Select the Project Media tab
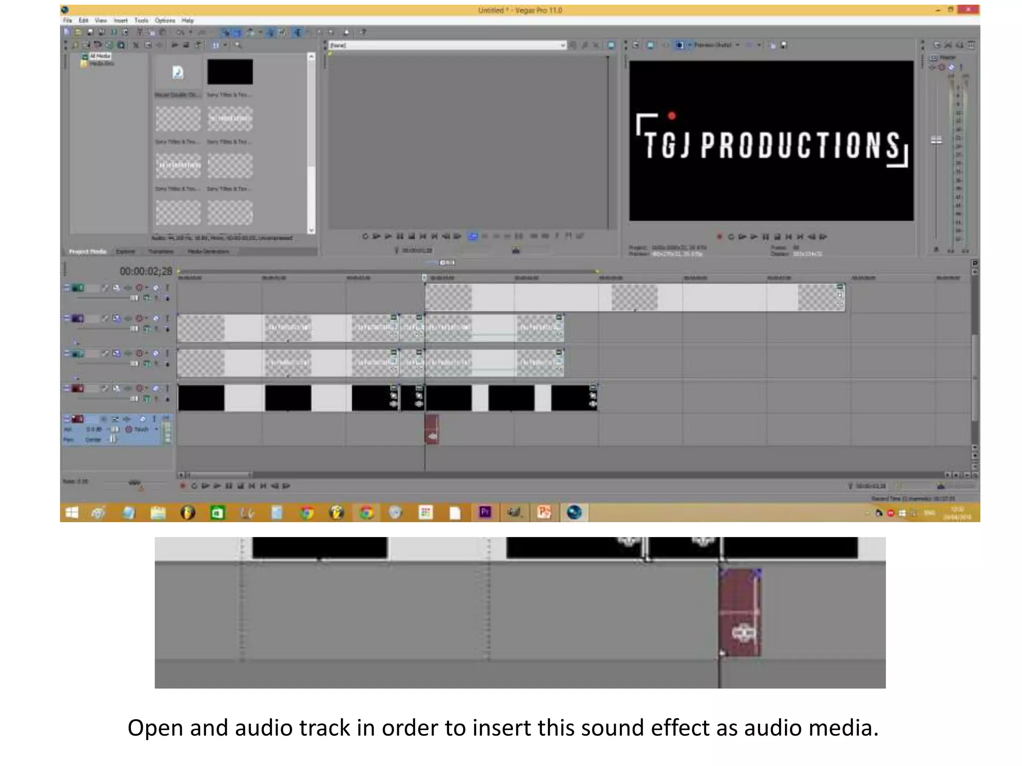The image size is (1022, 766). (88, 251)
